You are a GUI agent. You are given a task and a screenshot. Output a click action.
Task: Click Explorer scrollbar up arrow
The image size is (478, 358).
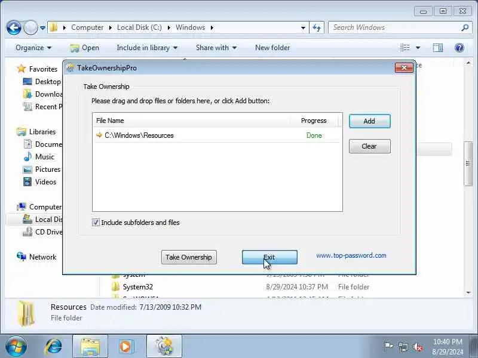[x=468, y=63]
